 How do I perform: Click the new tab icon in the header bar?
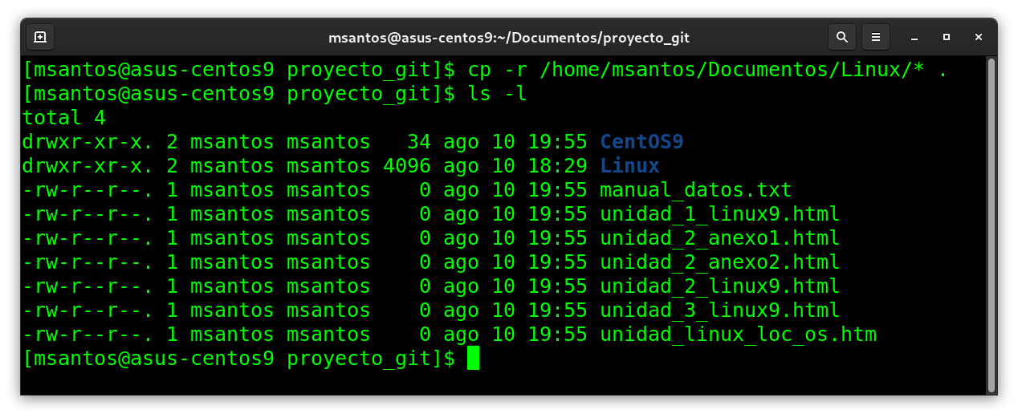[40, 37]
